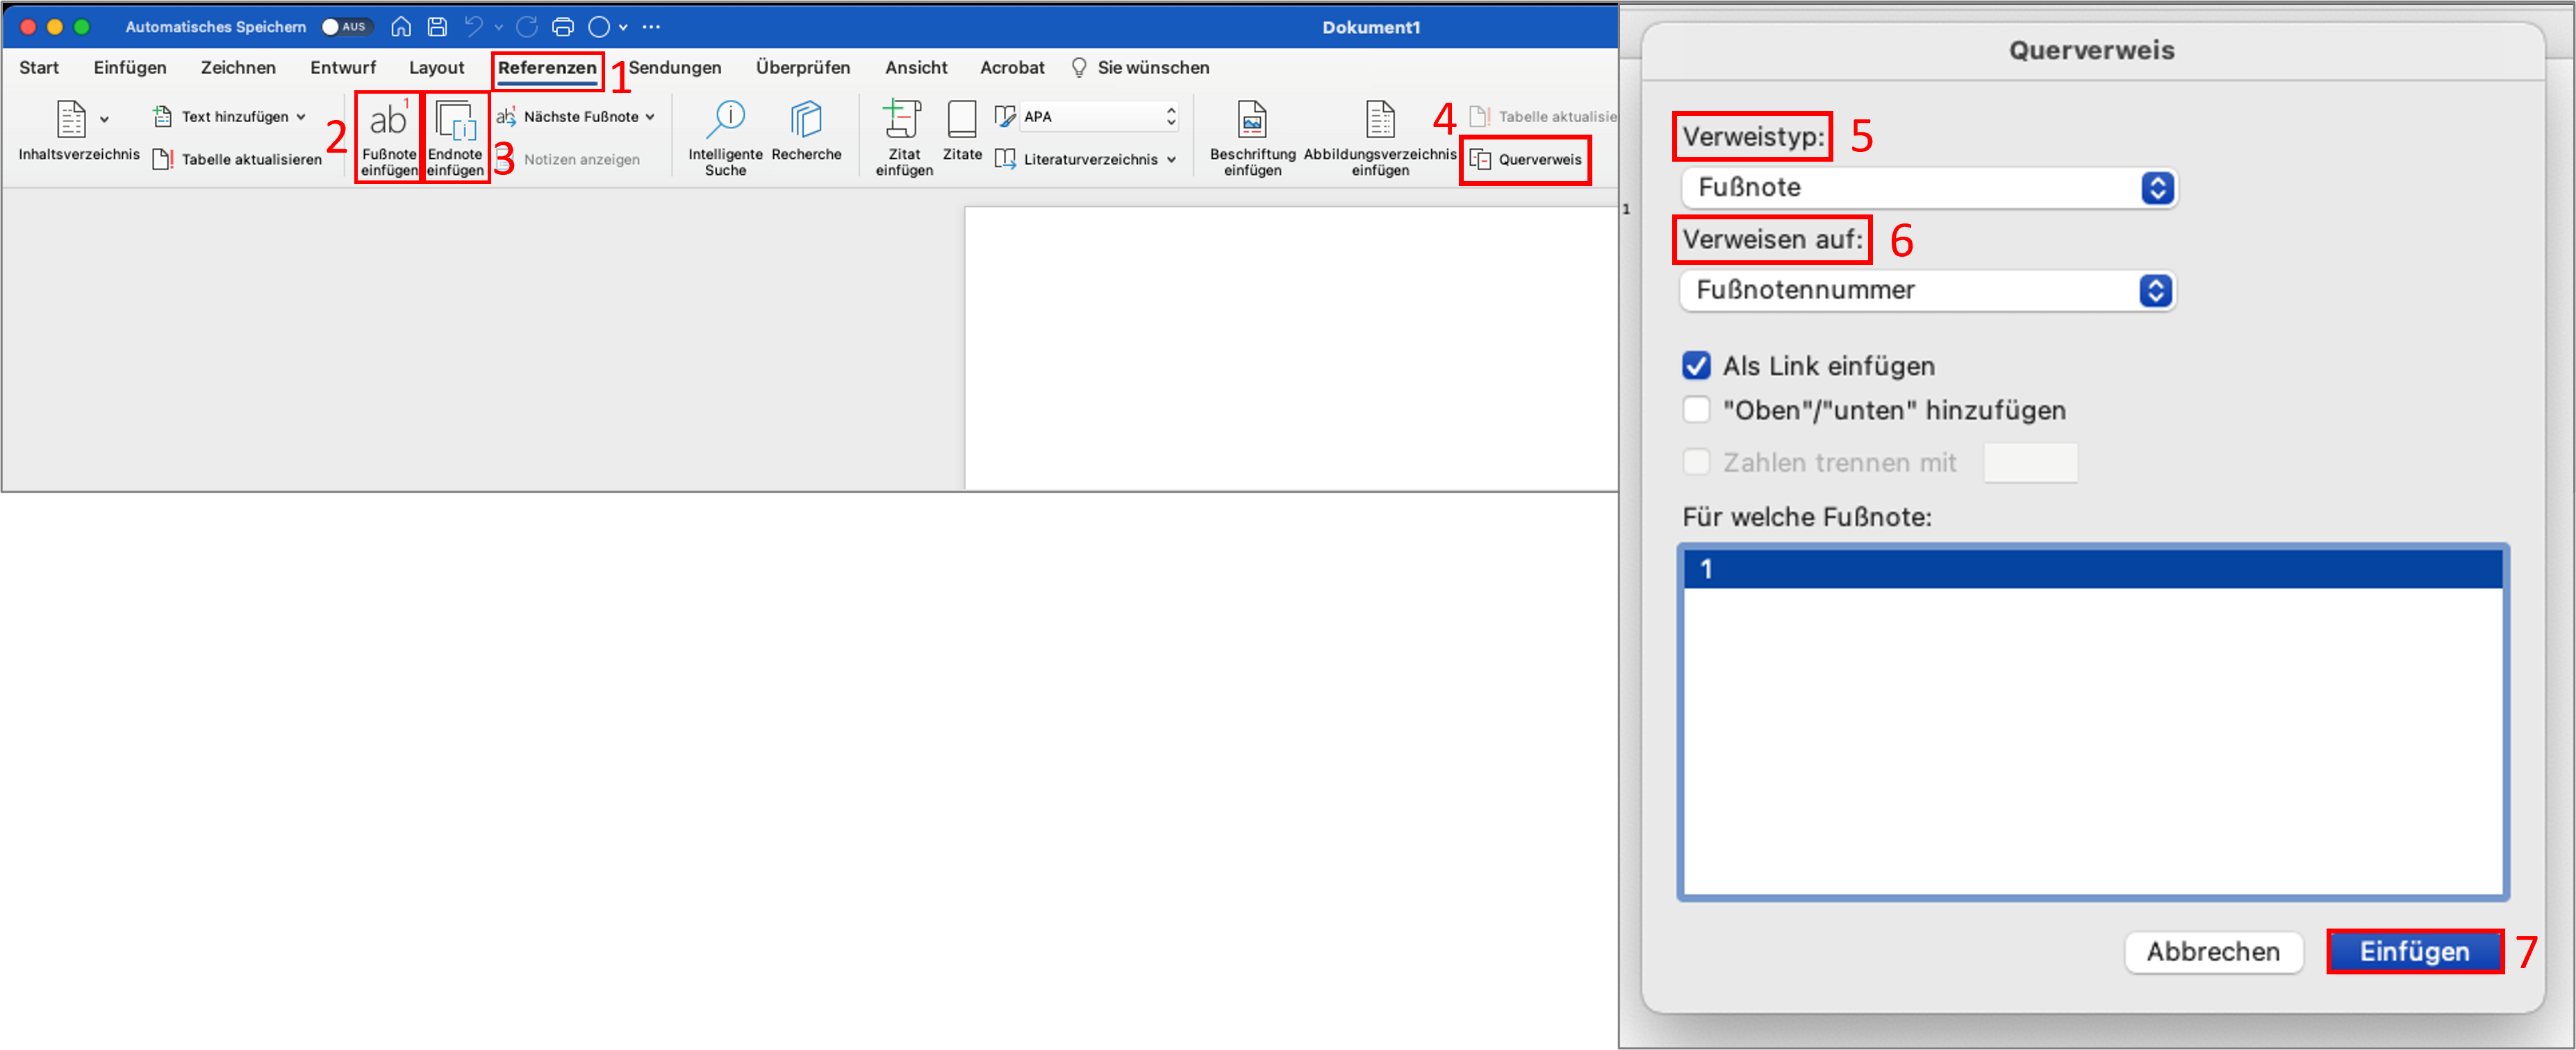Open the undo history dropdown arrow
Image resolution: width=2576 pixels, height=1050 pixels.
(x=498, y=27)
